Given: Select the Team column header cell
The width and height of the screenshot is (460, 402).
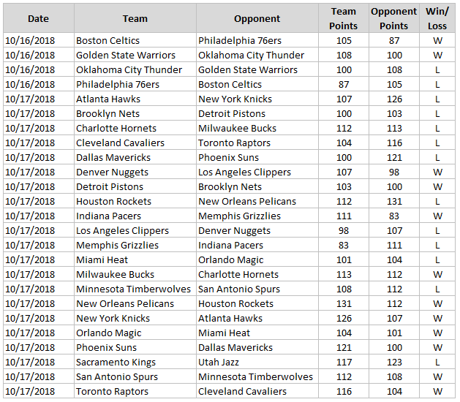Looking at the screenshot, I should (135, 18).
